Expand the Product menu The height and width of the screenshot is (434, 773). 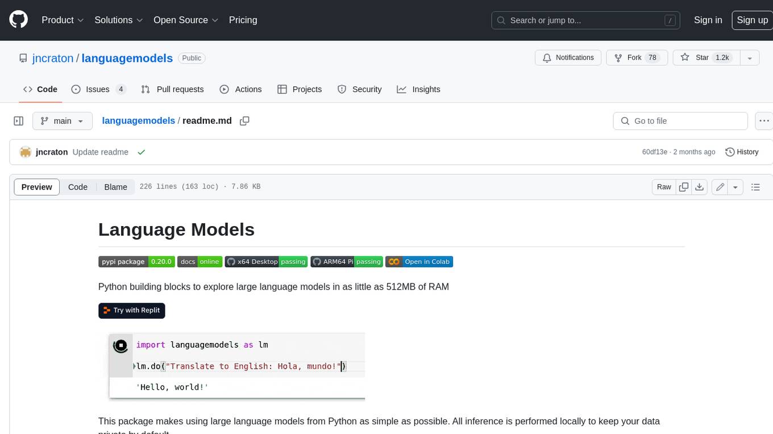pyautogui.click(x=63, y=20)
